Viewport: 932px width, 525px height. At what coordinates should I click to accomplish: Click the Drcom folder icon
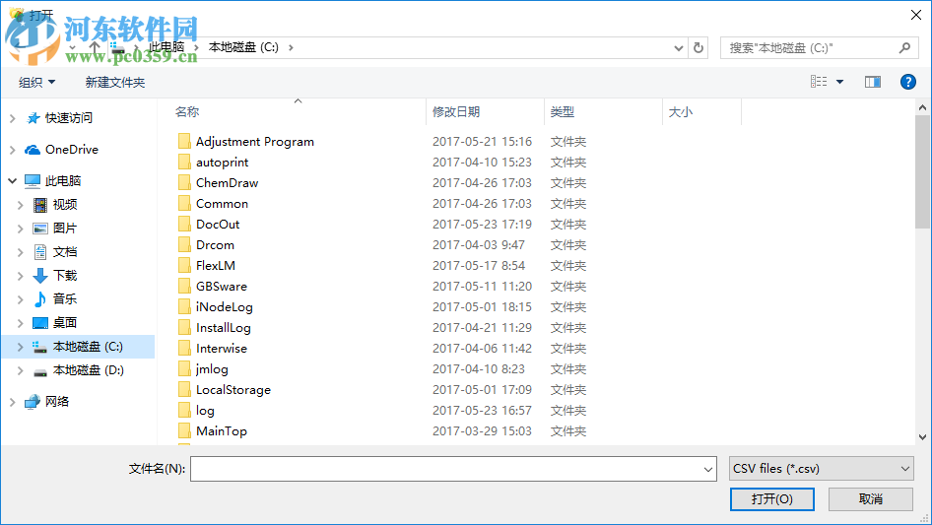[184, 245]
